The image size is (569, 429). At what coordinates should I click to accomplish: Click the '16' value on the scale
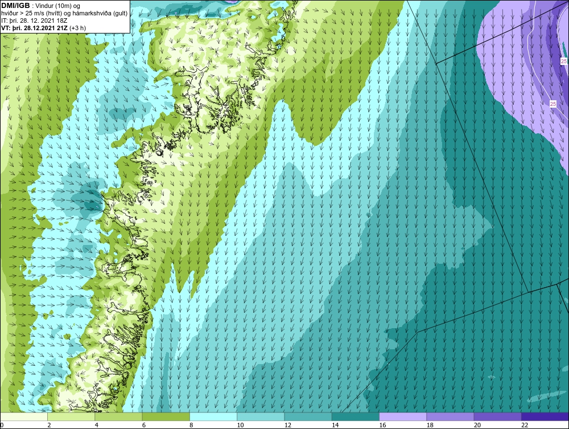[x=382, y=425]
